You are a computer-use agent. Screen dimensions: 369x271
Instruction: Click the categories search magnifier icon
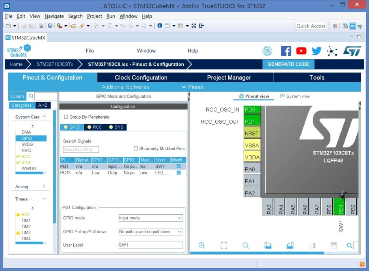click(x=31, y=96)
